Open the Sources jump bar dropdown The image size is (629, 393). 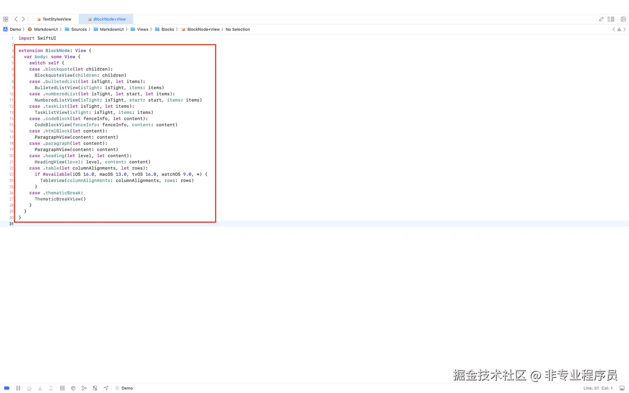click(79, 29)
